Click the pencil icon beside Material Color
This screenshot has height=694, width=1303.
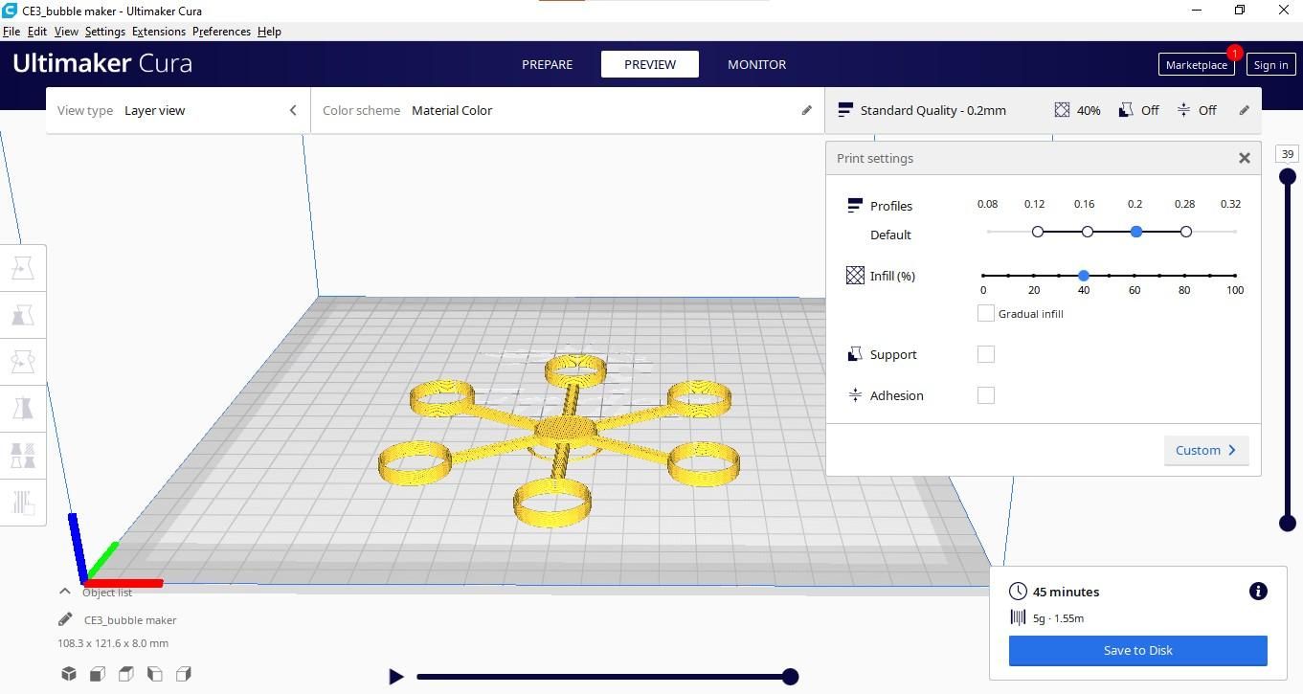[x=807, y=110]
